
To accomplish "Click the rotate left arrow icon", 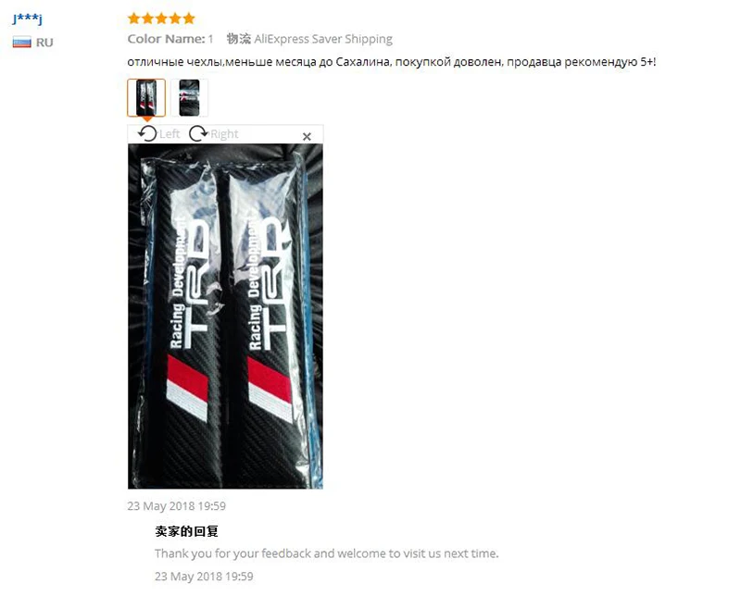I will pos(147,133).
